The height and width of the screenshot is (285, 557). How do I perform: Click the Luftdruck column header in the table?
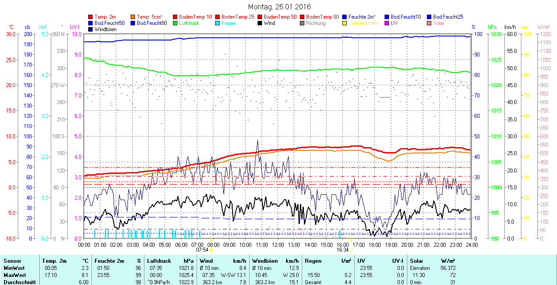pos(159,261)
